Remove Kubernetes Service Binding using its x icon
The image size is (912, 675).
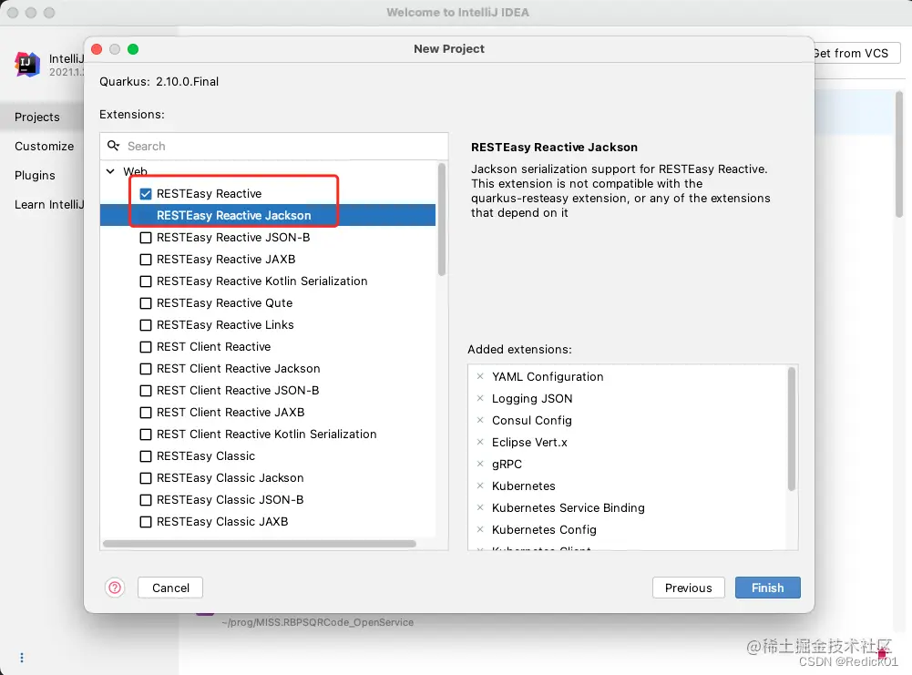(480, 507)
